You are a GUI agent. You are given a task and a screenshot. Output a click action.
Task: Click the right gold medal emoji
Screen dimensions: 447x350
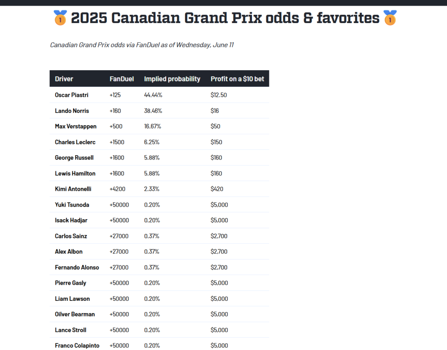[390, 17]
